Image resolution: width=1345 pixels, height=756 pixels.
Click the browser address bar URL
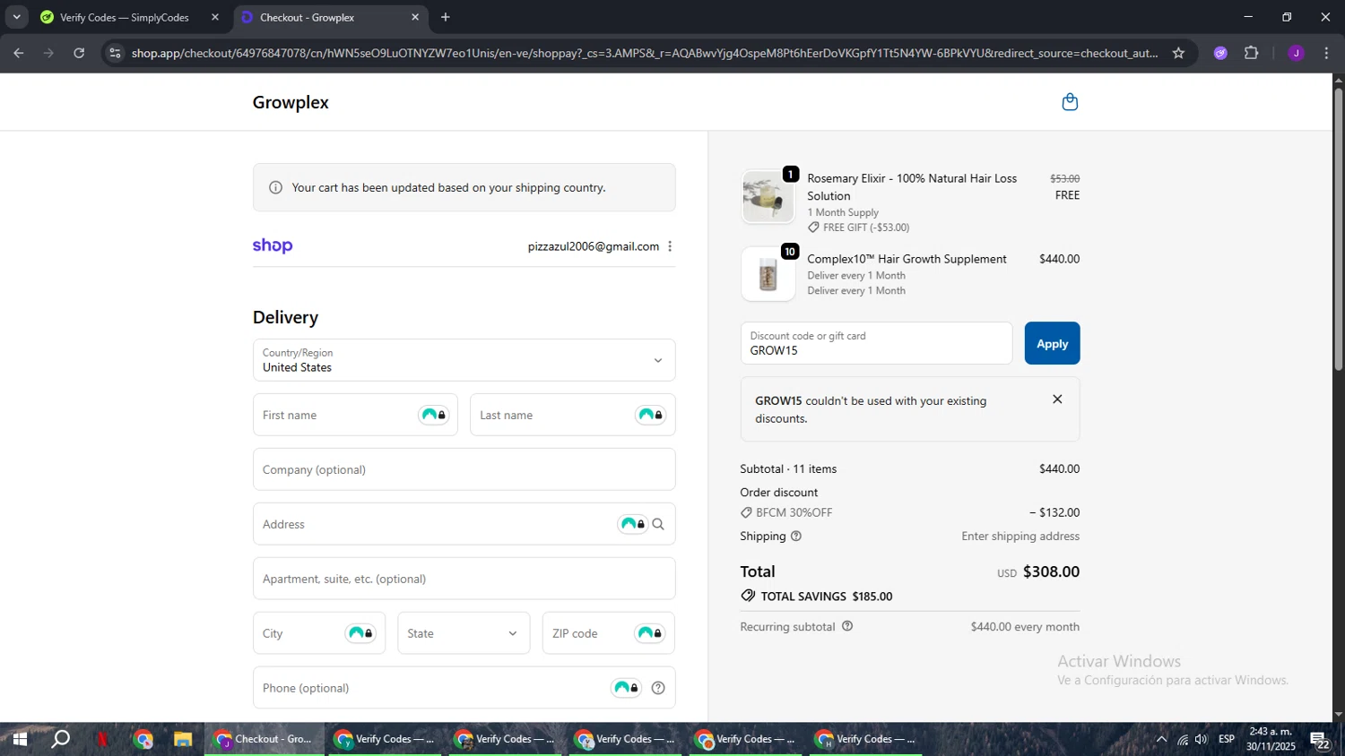point(644,53)
